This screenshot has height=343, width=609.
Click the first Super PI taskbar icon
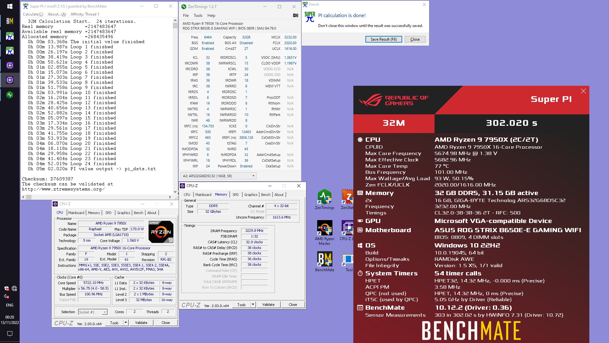pyautogui.click(x=10, y=36)
